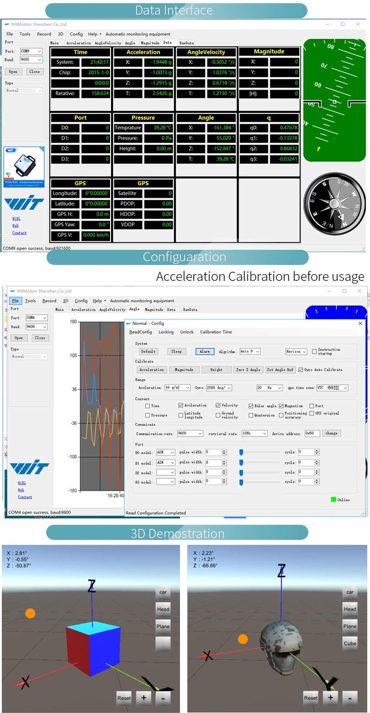Image resolution: width=370 pixels, height=713 pixels.
Task: Click the Zero Z Angle calibration button
Action: (248, 369)
